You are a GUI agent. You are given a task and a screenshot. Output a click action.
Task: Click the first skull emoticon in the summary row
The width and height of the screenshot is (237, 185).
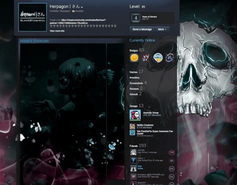[51, 26]
